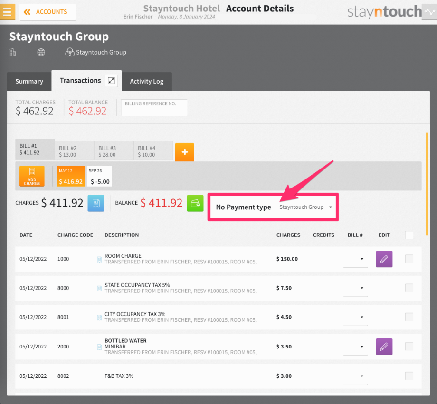Select Bill #1 tab $411.92
Viewport: 437px width, 404px height.
(x=35, y=149)
